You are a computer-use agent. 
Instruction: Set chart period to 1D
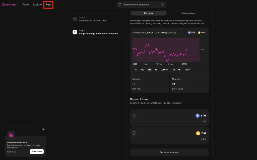[136, 70]
